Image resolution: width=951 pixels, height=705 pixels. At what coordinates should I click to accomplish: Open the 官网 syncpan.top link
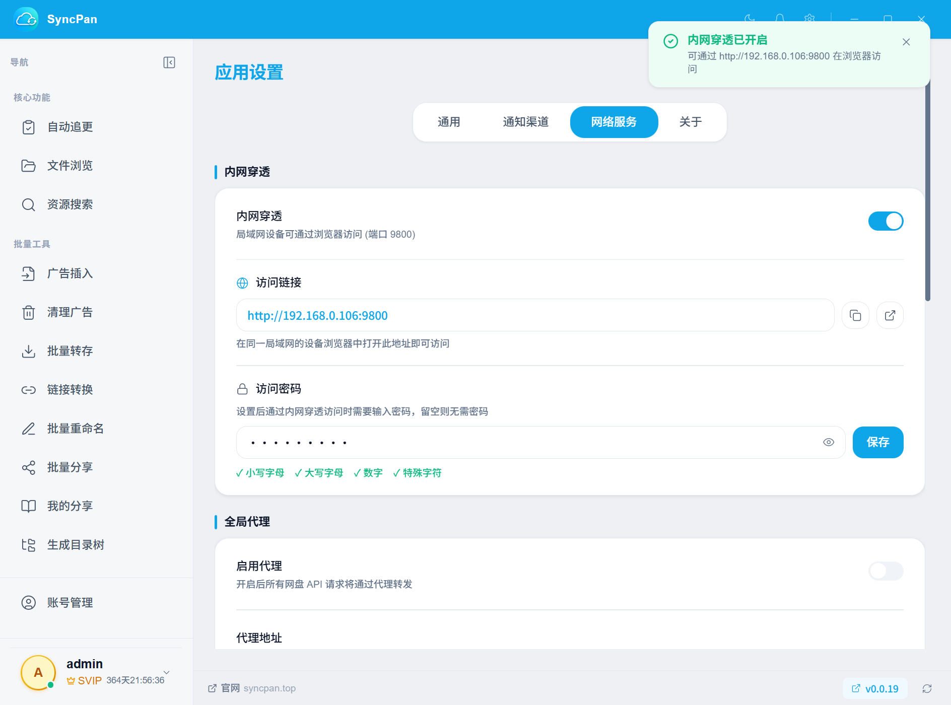(x=252, y=688)
